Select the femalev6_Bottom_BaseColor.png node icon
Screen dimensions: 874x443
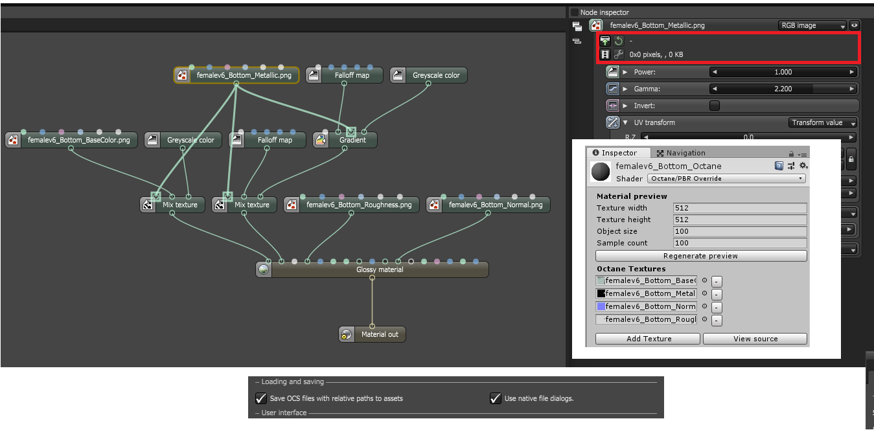click(x=13, y=140)
